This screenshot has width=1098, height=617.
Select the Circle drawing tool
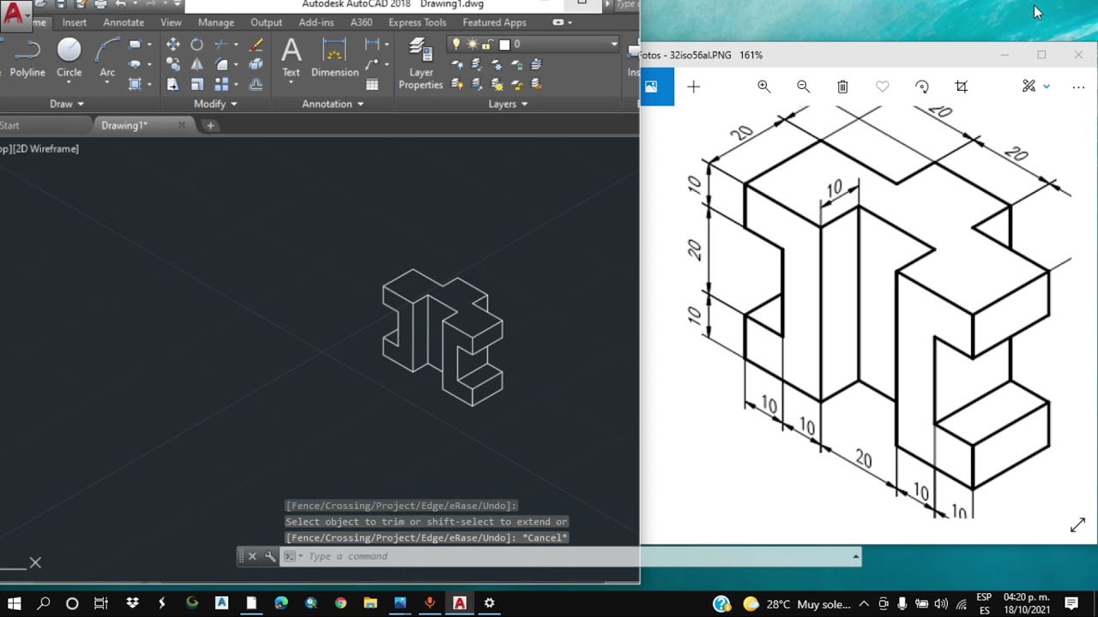click(x=69, y=57)
